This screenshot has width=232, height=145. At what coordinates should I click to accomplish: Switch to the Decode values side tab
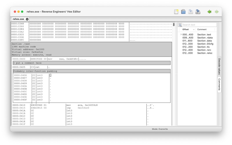point(219,66)
